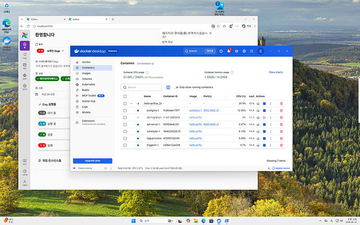360x225 pixels.
Task: Open more actions for api-server-1
Action: tap(271, 125)
